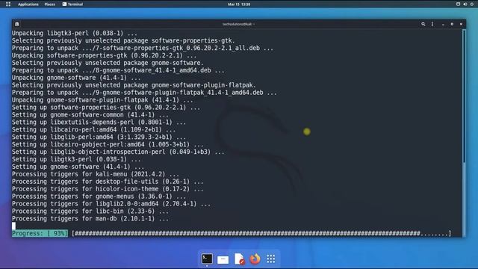This screenshot has width=478, height=269.
Task: Click 'Setting up gnome-software-common (41.4-1)' line
Action: coord(90,114)
